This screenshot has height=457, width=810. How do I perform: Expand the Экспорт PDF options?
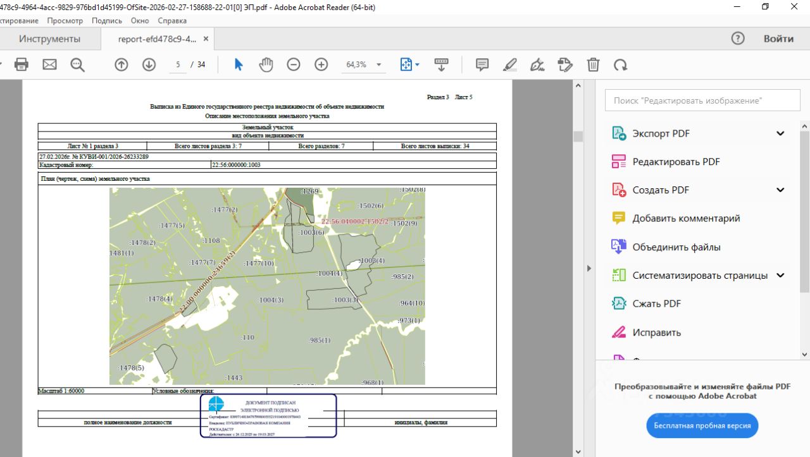click(780, 133)
